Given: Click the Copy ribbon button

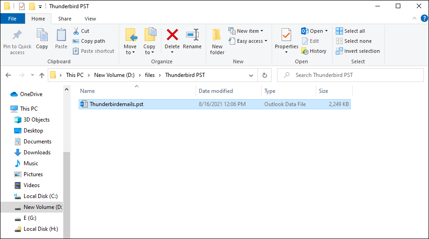Looking at the screenshot, I should (42, 39).
